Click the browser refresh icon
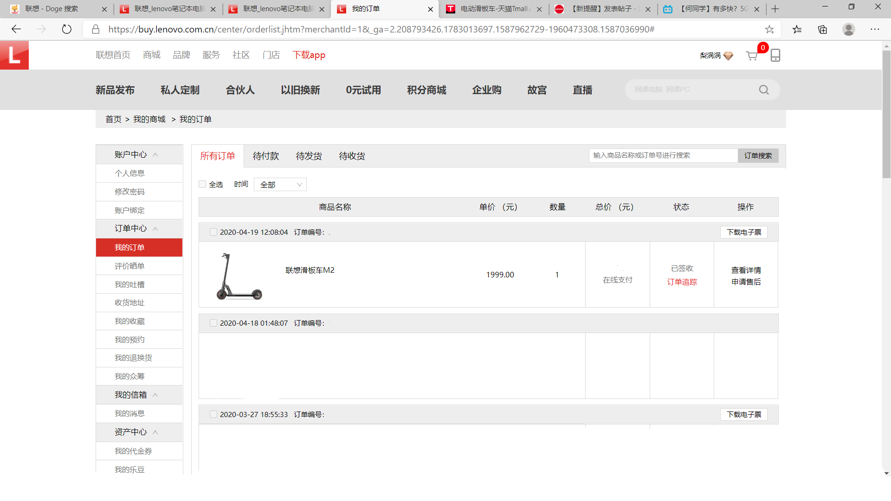The image size is (891, 501). pyautogui.click(x=67, y=29)
